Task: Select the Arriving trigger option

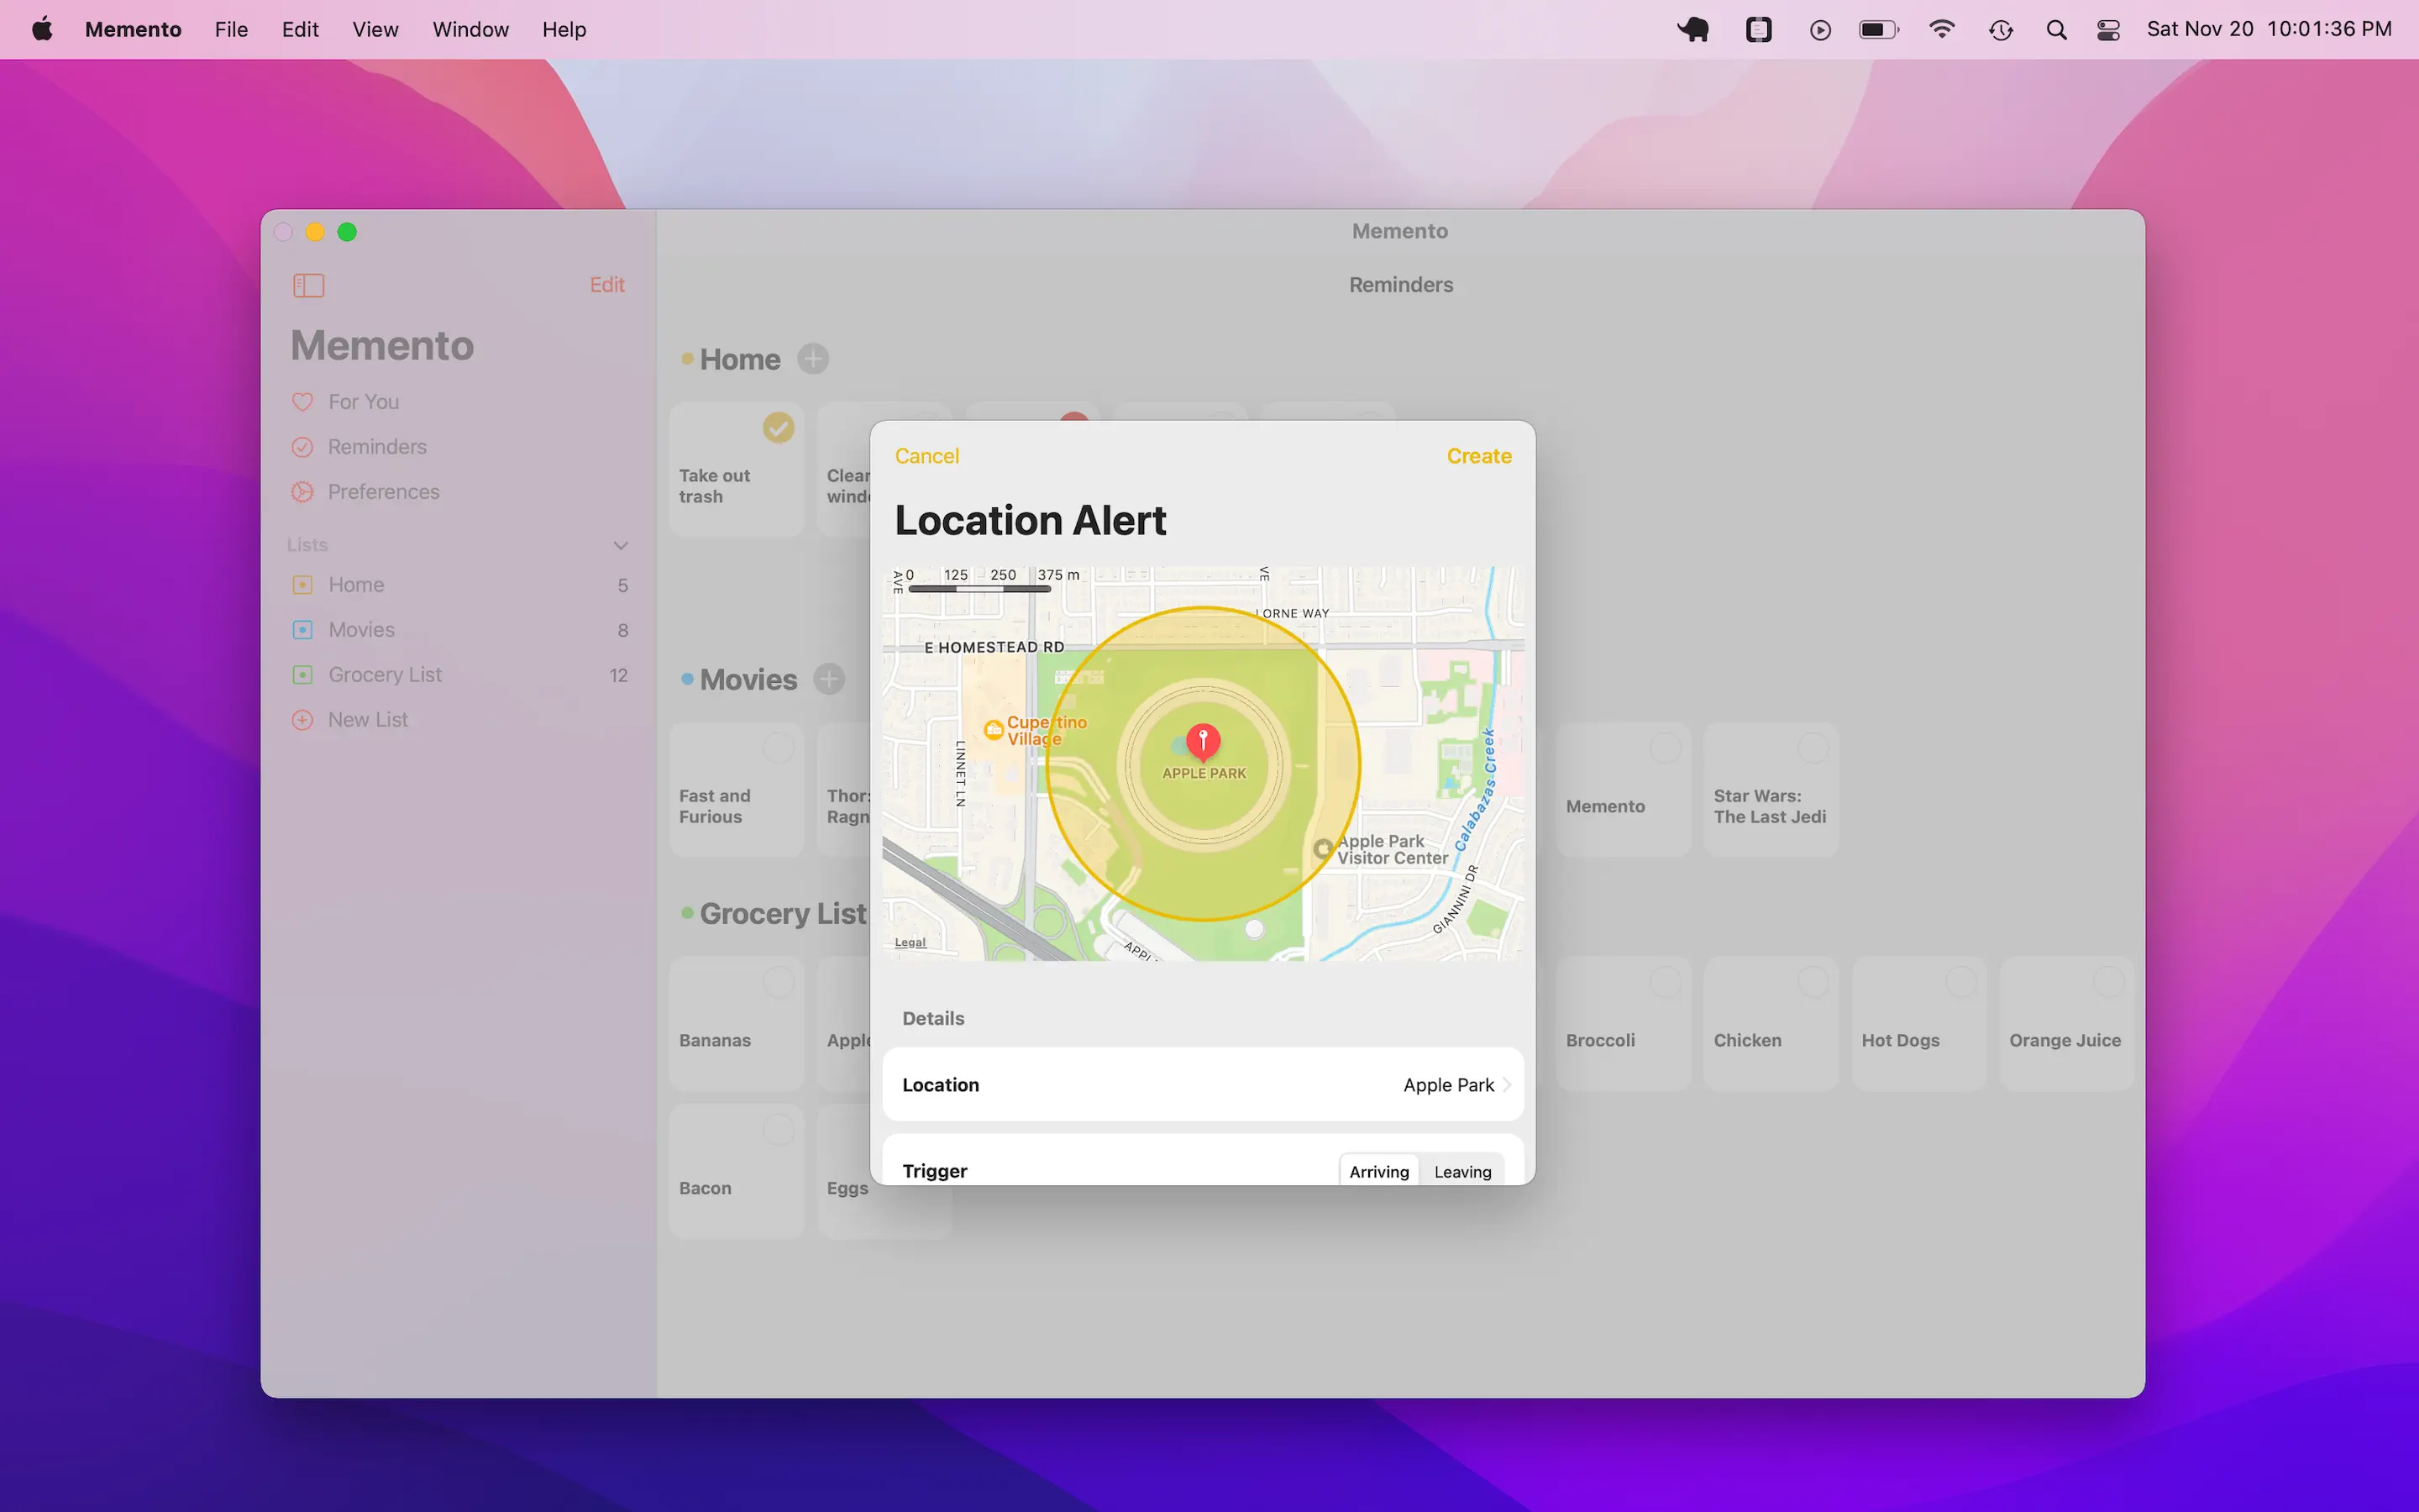Action: [1378, 1171]
